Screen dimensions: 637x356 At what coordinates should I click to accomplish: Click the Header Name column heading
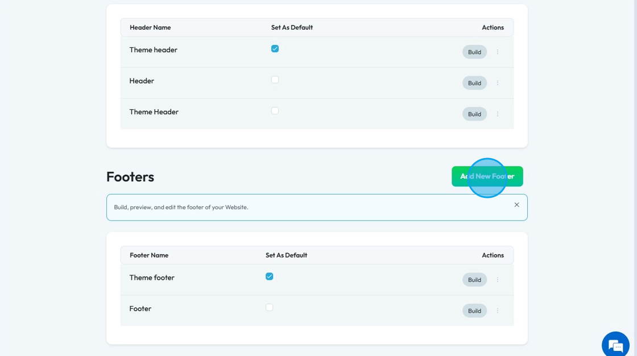pyautogui.click(x=150, y=27)
